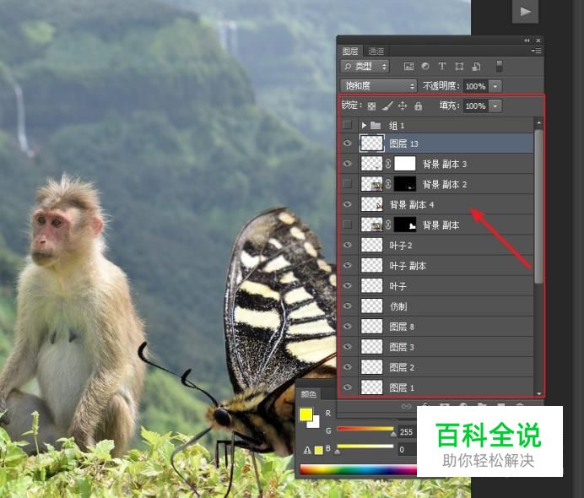The width and height of the screenshot is (584, 498).
Task: Hide the 叶子2 layer
Action: click(x=348, y=245)
